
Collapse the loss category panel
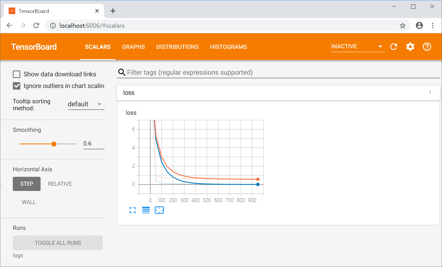[279, 93]
